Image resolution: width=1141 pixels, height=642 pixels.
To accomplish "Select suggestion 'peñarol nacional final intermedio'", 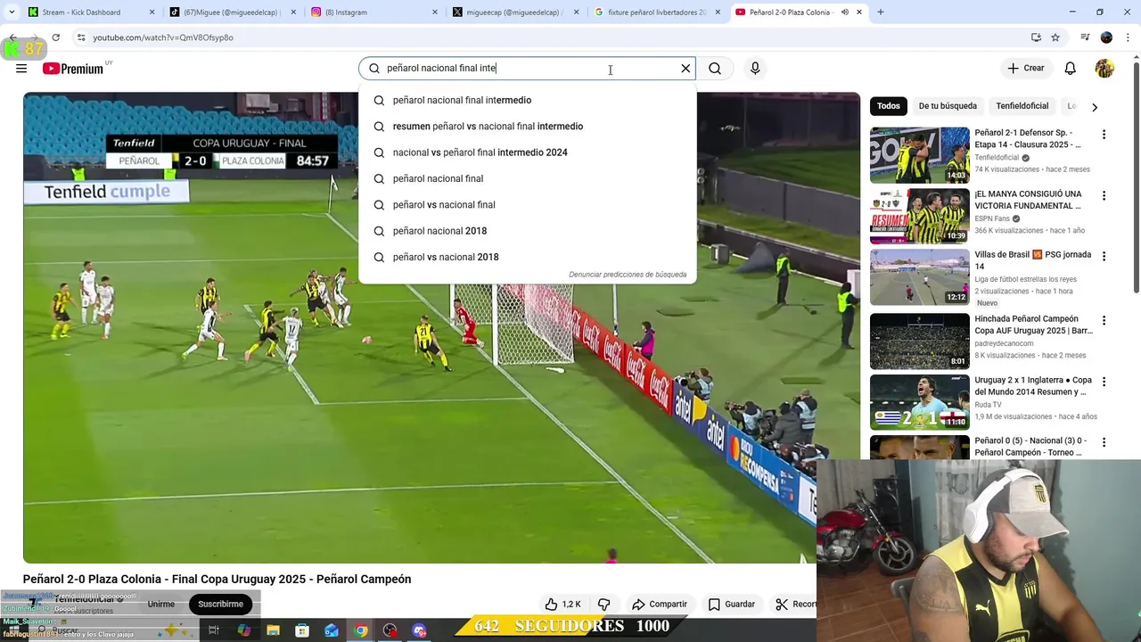I will click(527, 100).
